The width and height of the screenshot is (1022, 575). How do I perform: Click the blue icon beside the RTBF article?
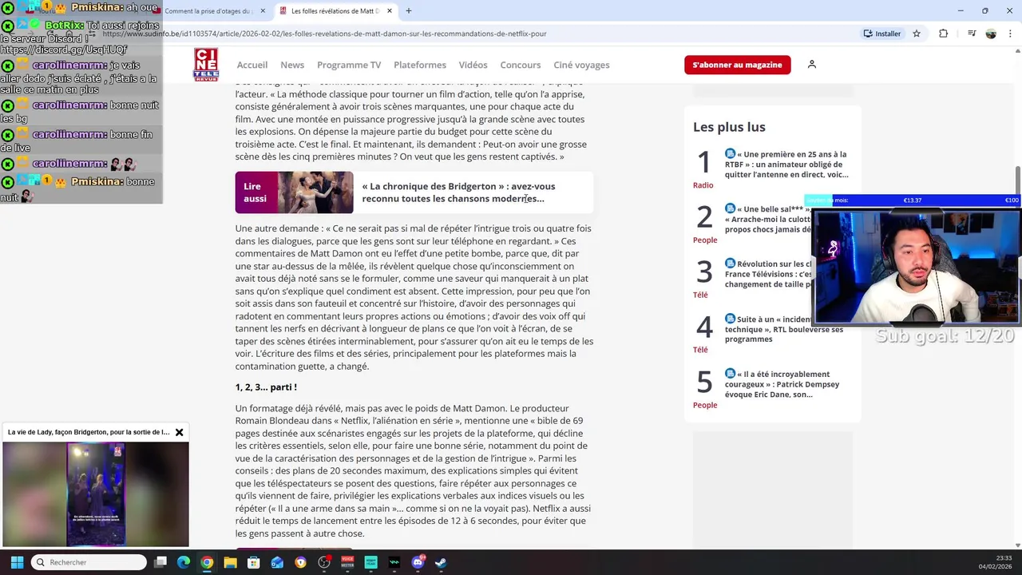[x=730, y=154]
